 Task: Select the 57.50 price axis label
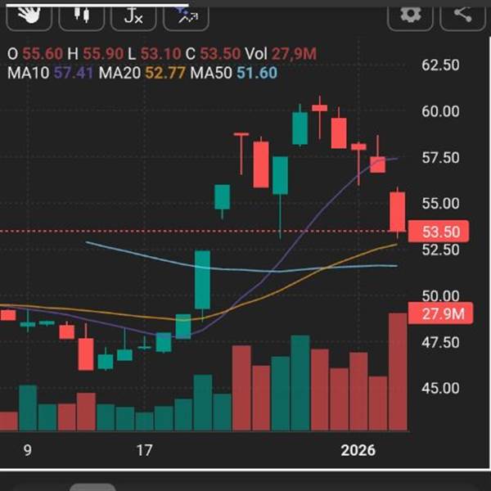(x=440, y=157)
